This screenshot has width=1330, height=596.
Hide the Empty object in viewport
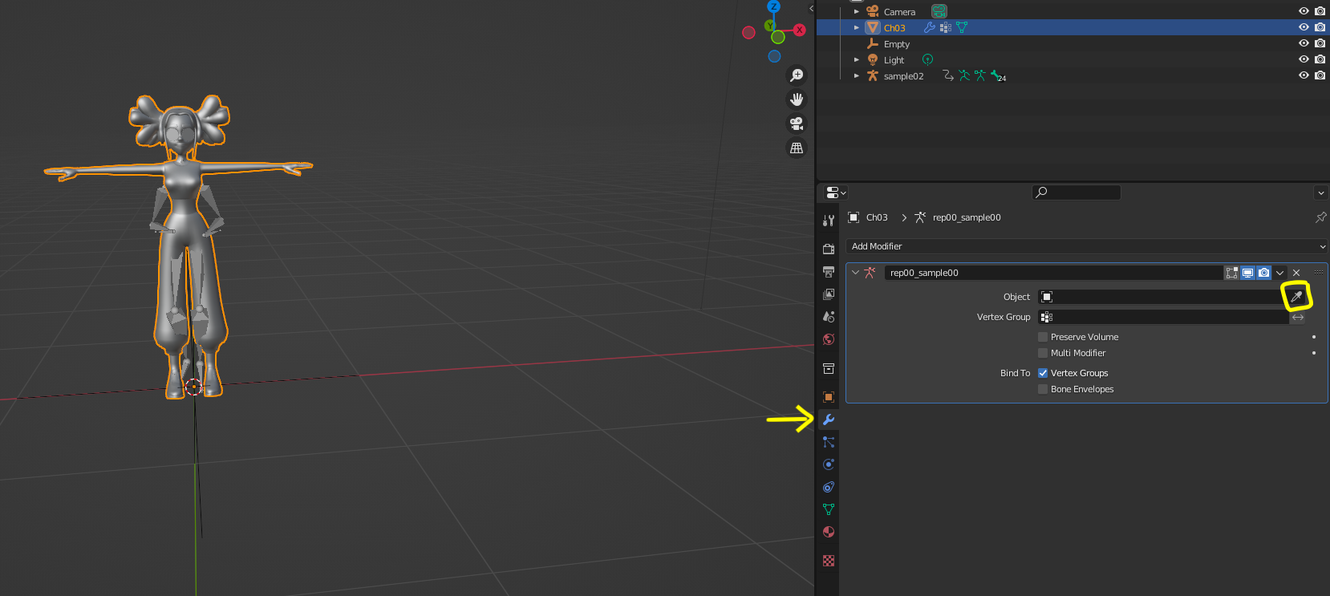[x=1304, y=43]
